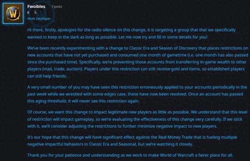Click the faint watermark emblem behind the header
This screenshot has height=161, width=250.
pyautogui.click(x=45, y=12)
